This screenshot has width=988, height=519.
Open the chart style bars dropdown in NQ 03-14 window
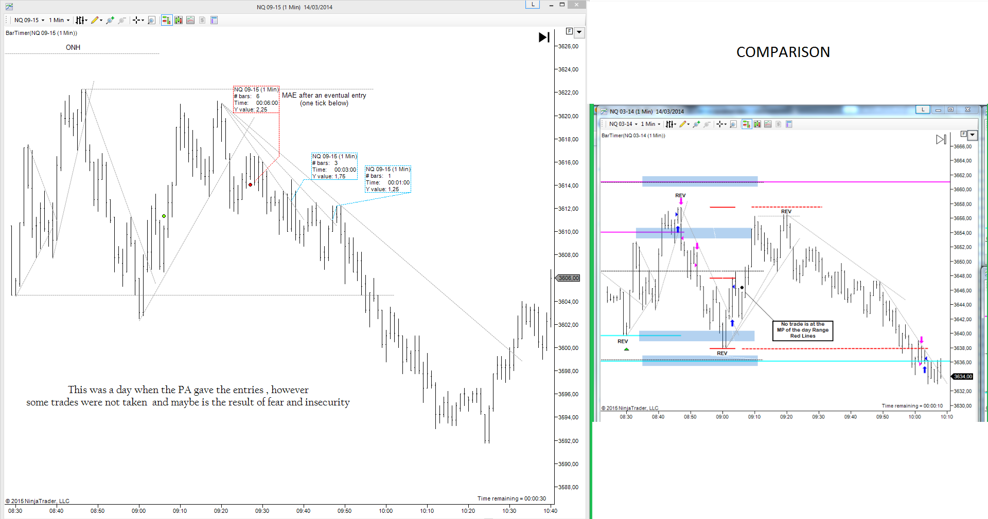671,124
